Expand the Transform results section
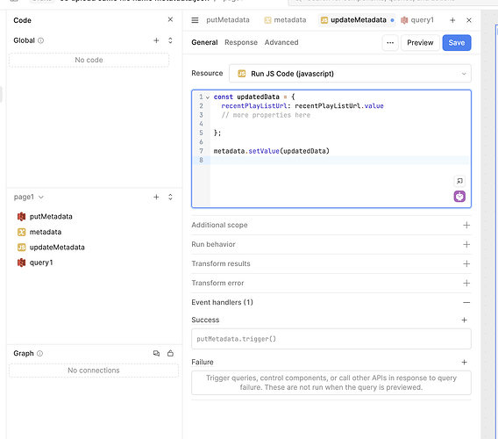498x439 pixels. tap(331, 263)
